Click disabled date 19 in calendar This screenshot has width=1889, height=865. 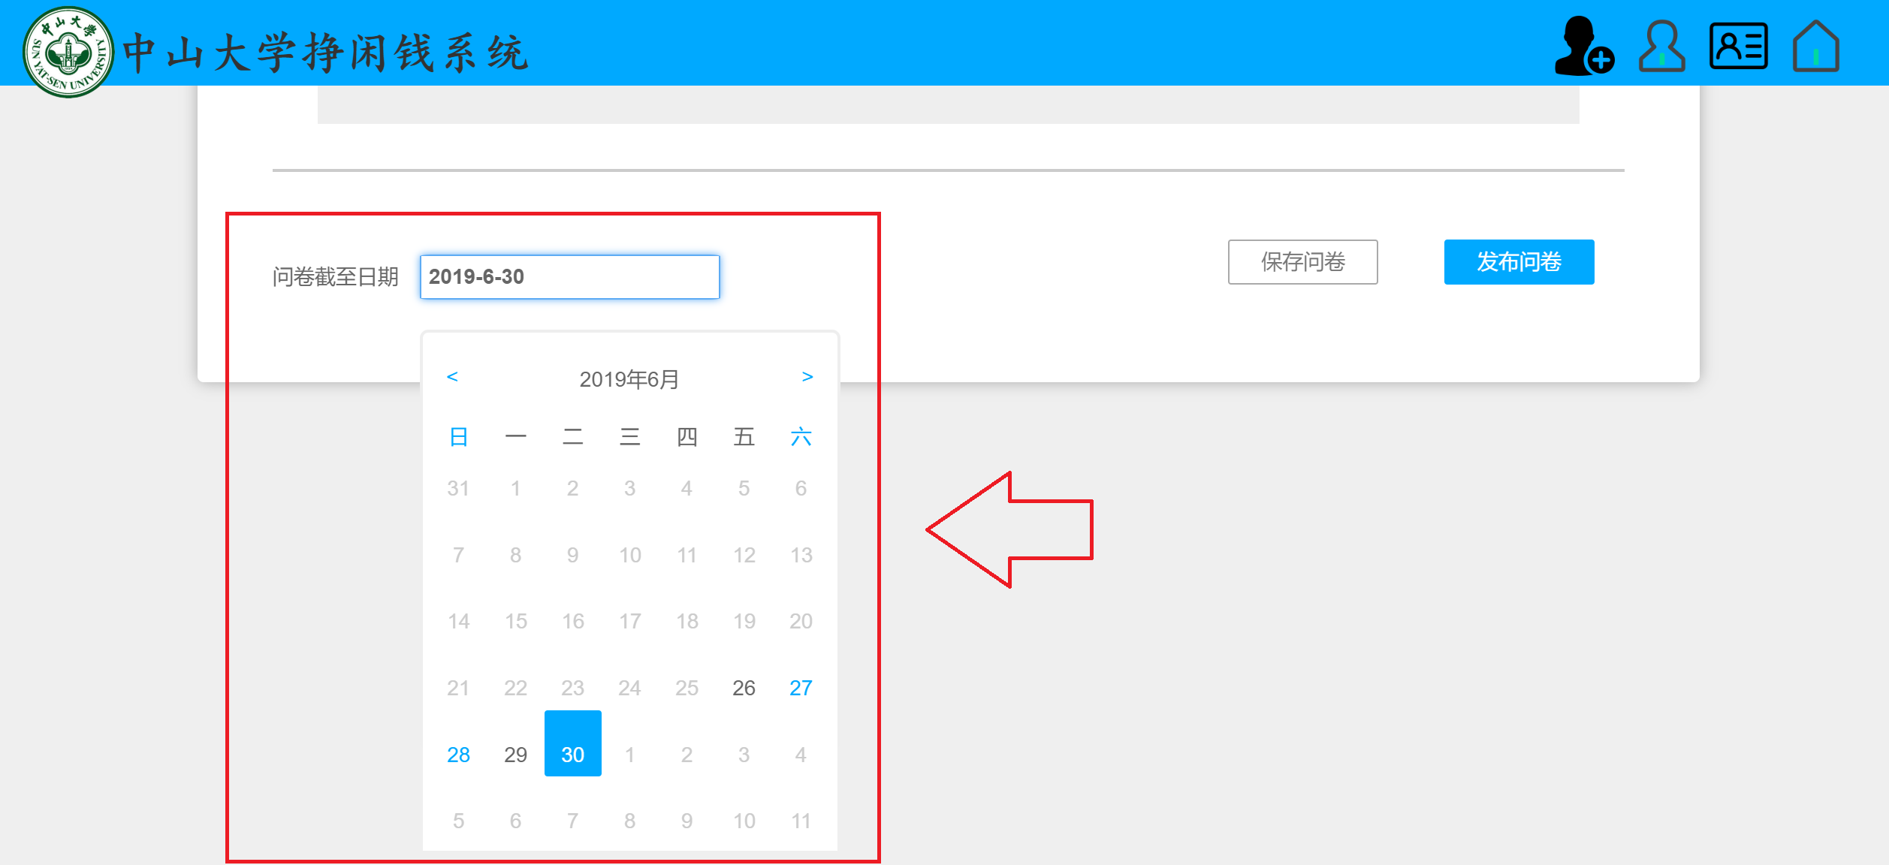click(x=744, y=621)
